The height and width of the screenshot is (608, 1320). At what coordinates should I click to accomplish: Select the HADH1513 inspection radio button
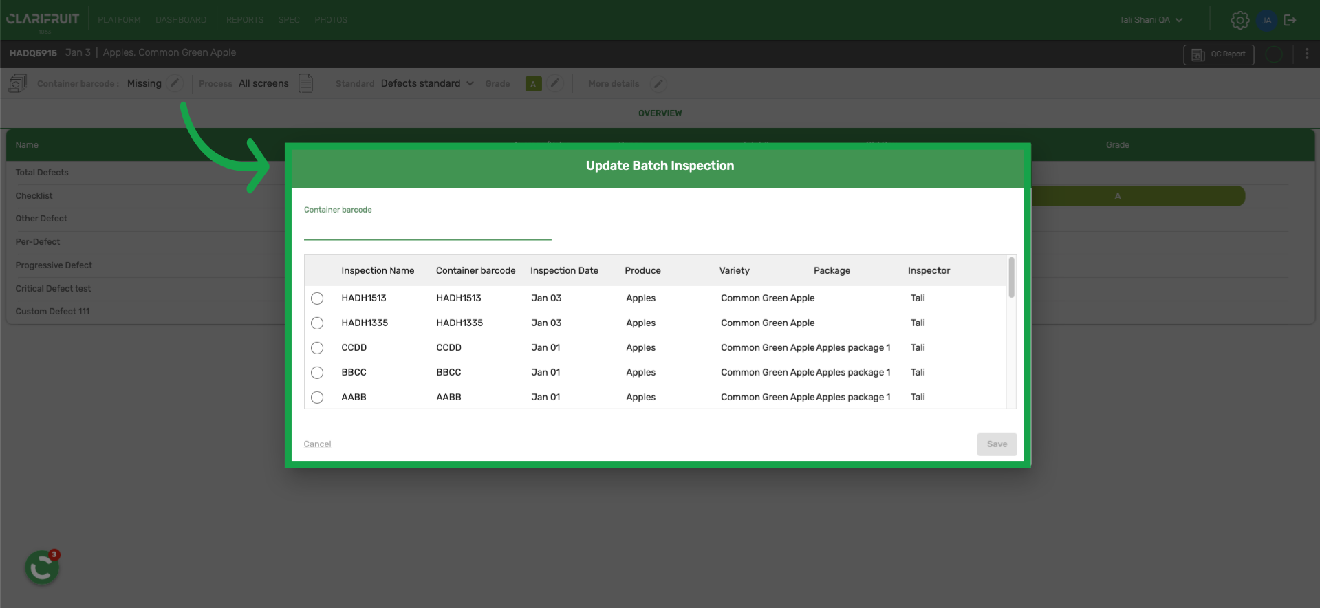click(317, 298)
